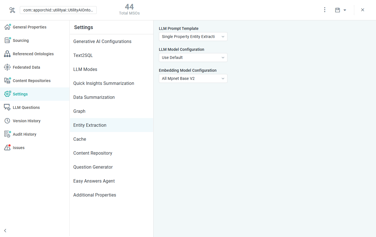Open Quick Insights Summarization settings
376x237 pixels.
coord(111,83)
